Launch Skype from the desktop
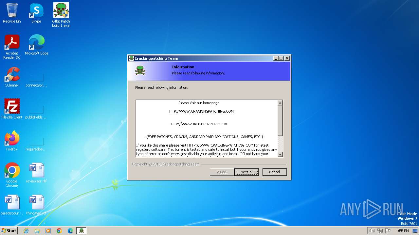 pos(36,13)
